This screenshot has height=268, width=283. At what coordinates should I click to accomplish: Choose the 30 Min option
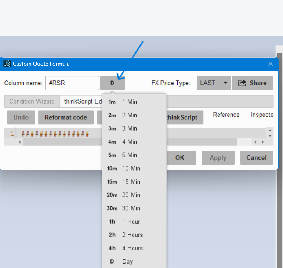pyautogui.click(x=134, y=208)
